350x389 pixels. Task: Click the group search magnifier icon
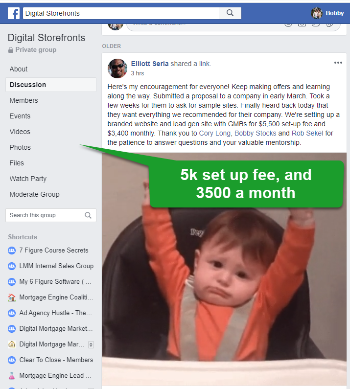pos(88,215)
